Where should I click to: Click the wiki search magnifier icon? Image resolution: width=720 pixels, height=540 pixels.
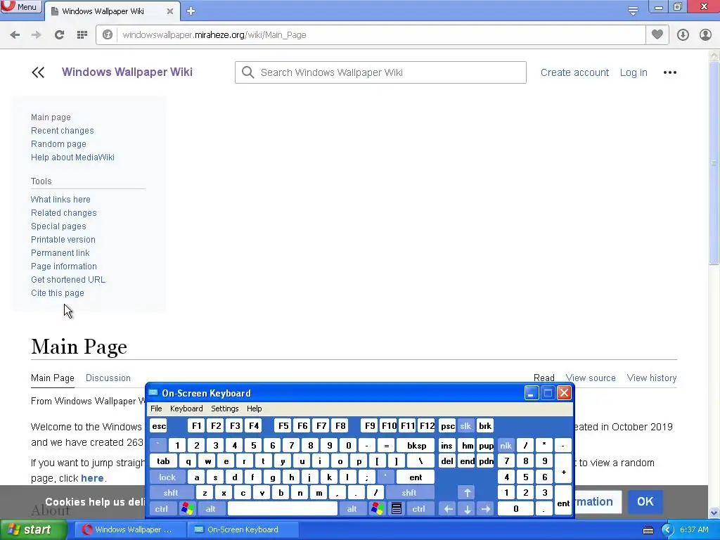coord(248,72)
